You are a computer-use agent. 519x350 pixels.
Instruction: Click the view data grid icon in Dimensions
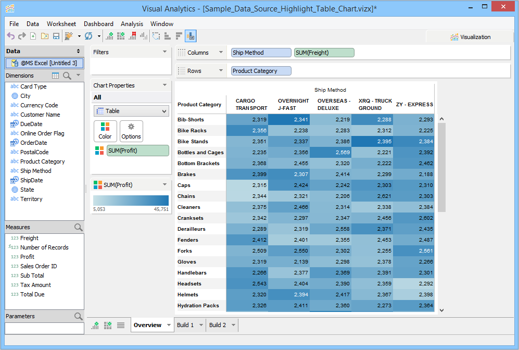55,76
